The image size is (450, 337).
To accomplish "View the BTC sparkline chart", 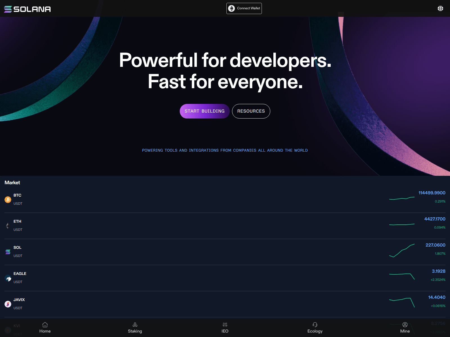I will [402, 198].
